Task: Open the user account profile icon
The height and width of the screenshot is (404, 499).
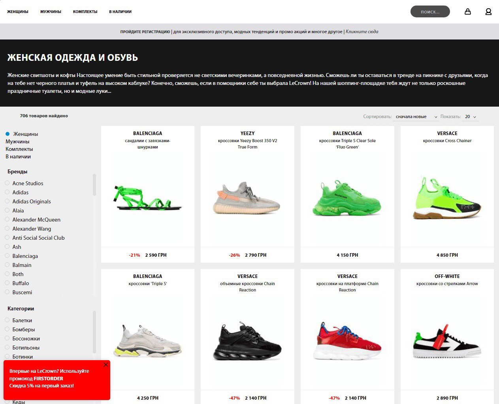Action: coord(488,11)
